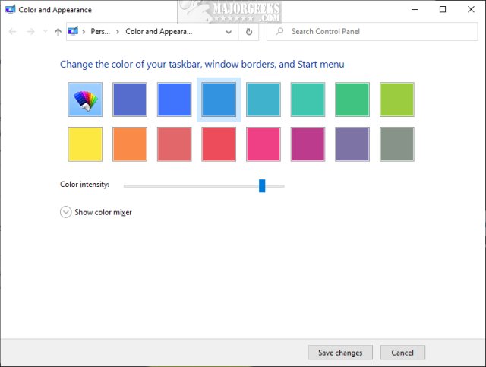Expand the address bar history dropdown
Screen dimensions: 486x367
[x=229, y=32]
